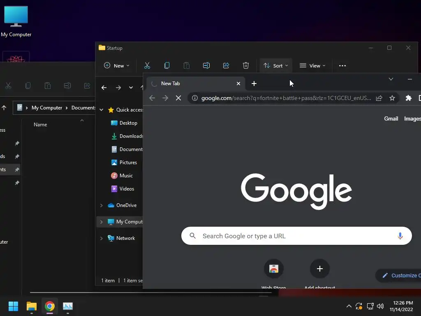Viewport: 421px width, 316px height.
Task: Open the New dropdown in Startup window
Action: tap(116, 65)
